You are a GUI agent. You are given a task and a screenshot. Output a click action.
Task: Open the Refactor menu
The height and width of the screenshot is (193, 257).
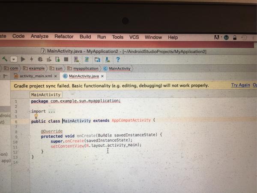(64, 36)
